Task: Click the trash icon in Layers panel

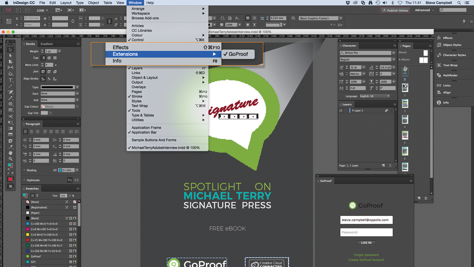Action: click(390, 165)
